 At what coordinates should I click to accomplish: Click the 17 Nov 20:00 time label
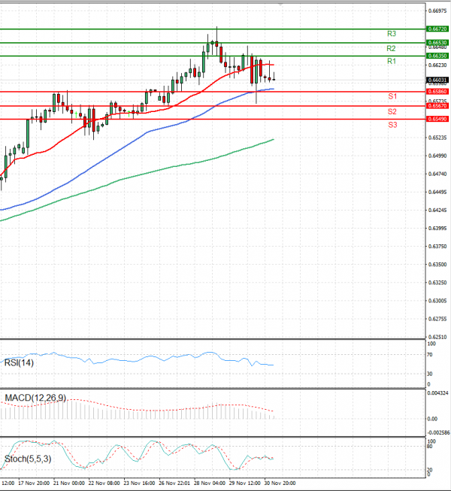click(34, 483)
